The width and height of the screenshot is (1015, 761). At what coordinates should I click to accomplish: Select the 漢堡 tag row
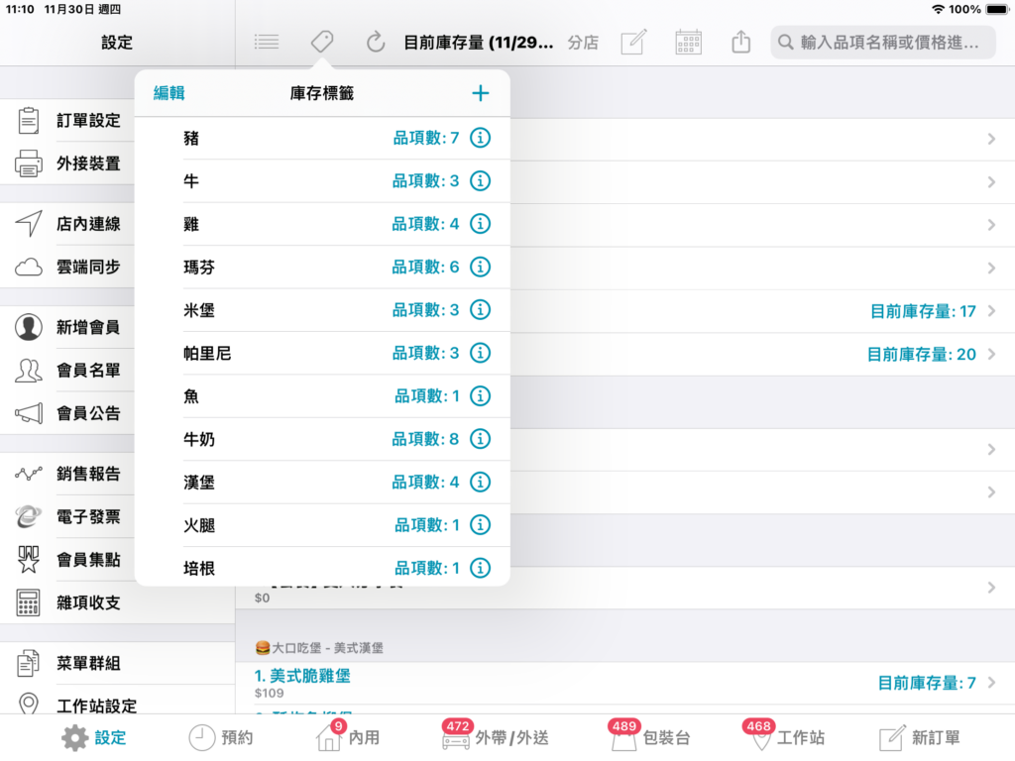(322, 483)
